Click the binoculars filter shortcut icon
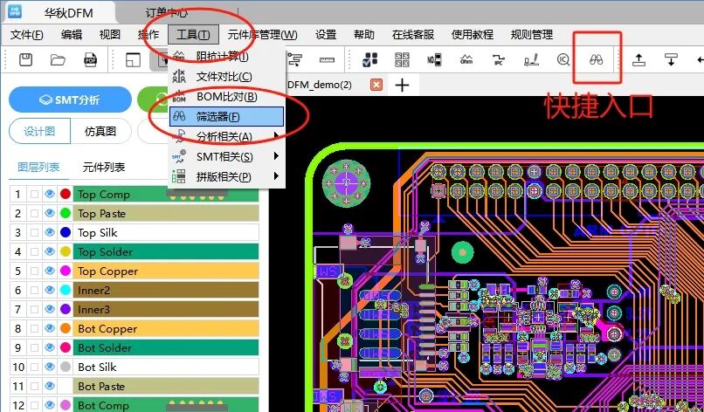Image resolution: width=704 pixels, height=412 pixels. point(595,59)
